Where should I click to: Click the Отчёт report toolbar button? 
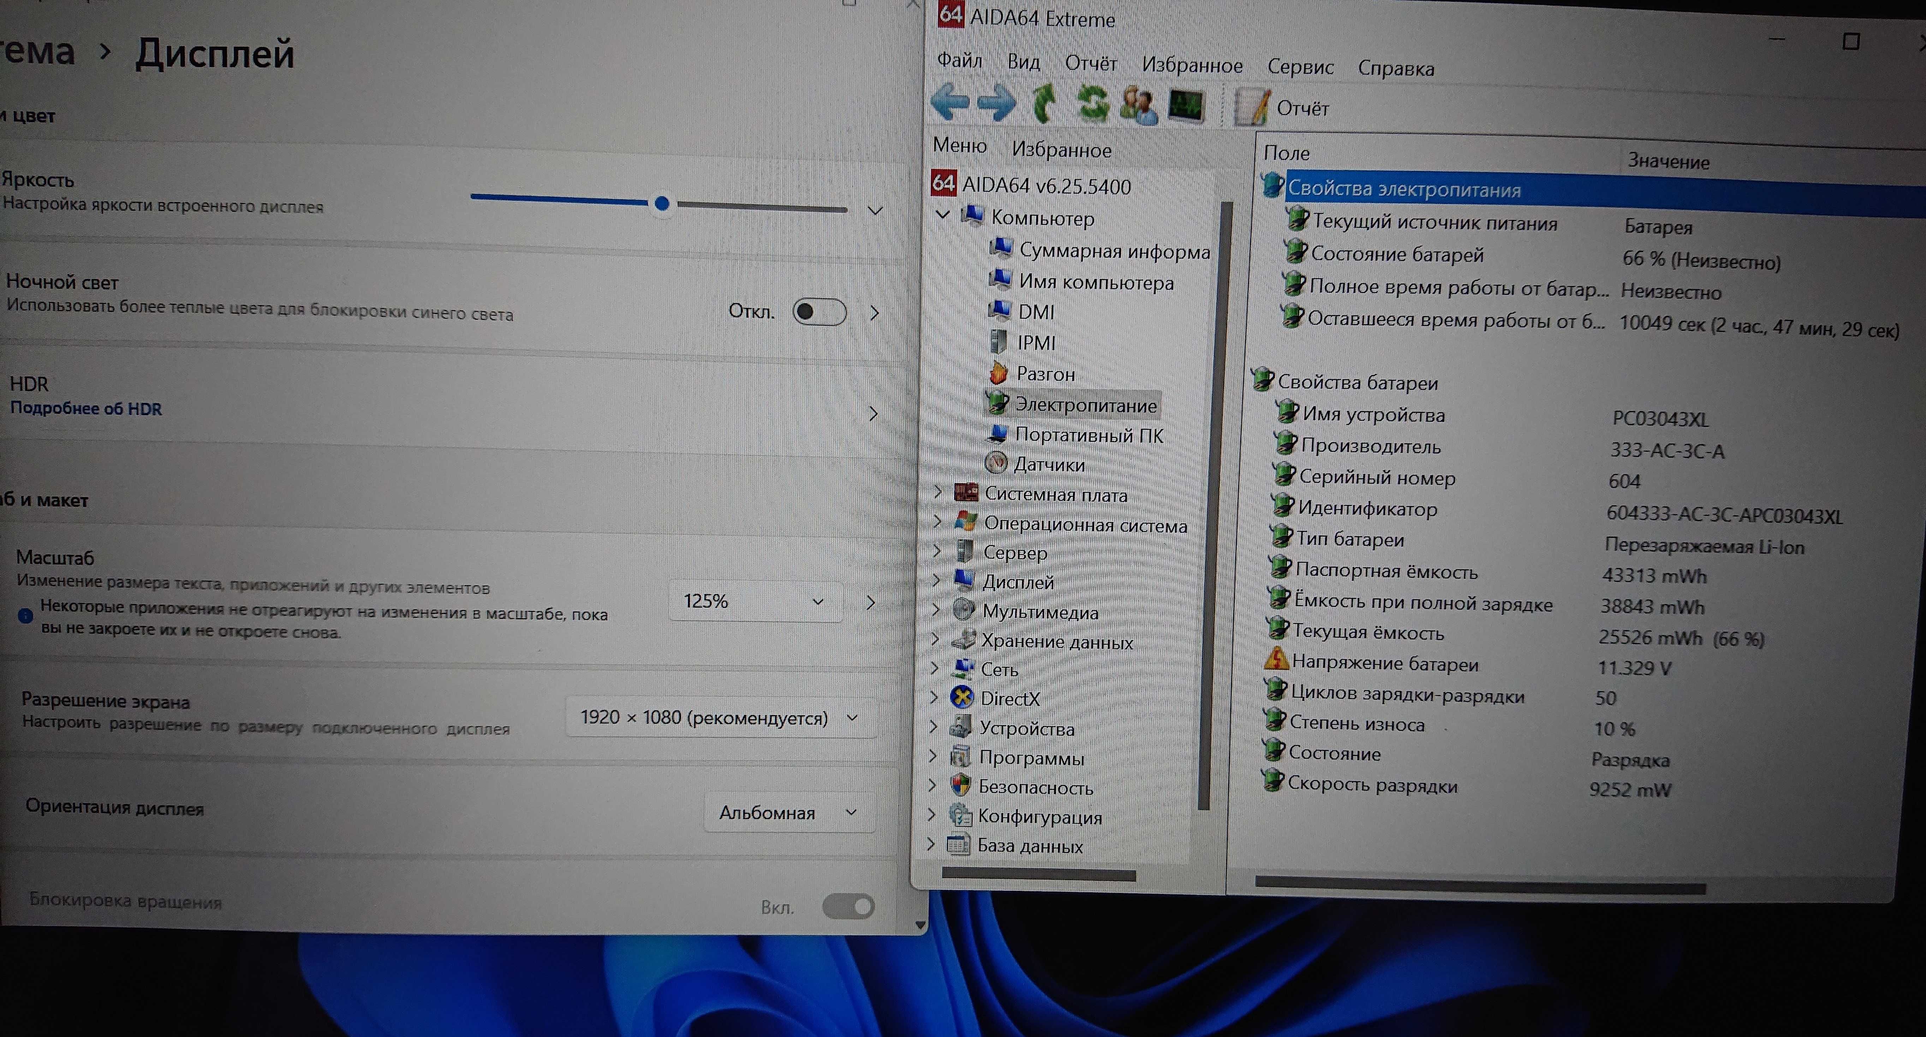click(1282, 108)
